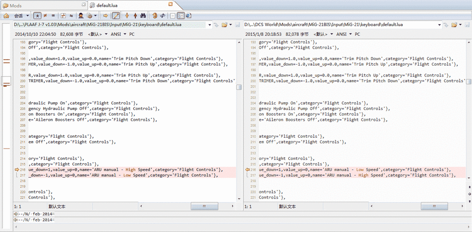Screen dimensions: 472x232
Task: Open left pane ANSI encoding dropdown
Action: coord(118,34)
